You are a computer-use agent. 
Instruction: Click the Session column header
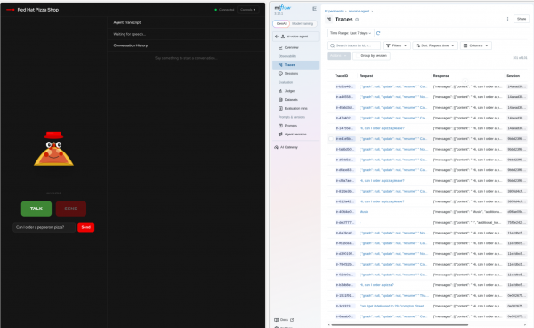[x=513, y=76]
